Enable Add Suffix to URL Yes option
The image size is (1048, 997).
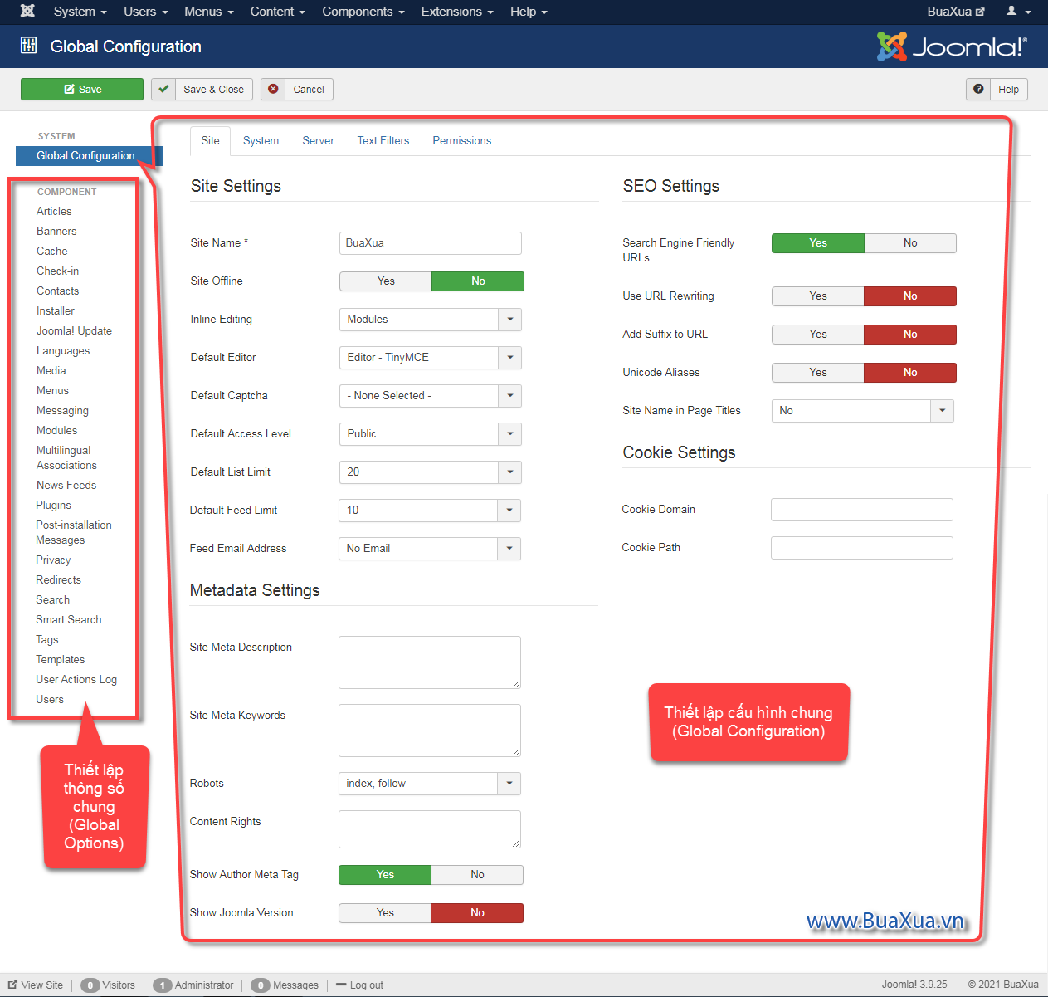[818, 335]
